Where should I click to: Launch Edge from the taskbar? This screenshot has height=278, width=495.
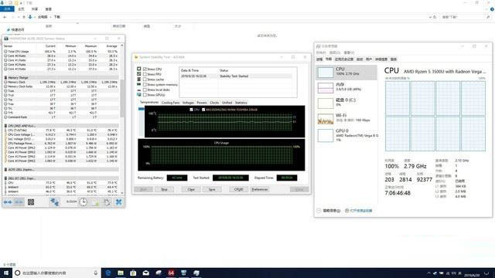click(x=108, y=273)
